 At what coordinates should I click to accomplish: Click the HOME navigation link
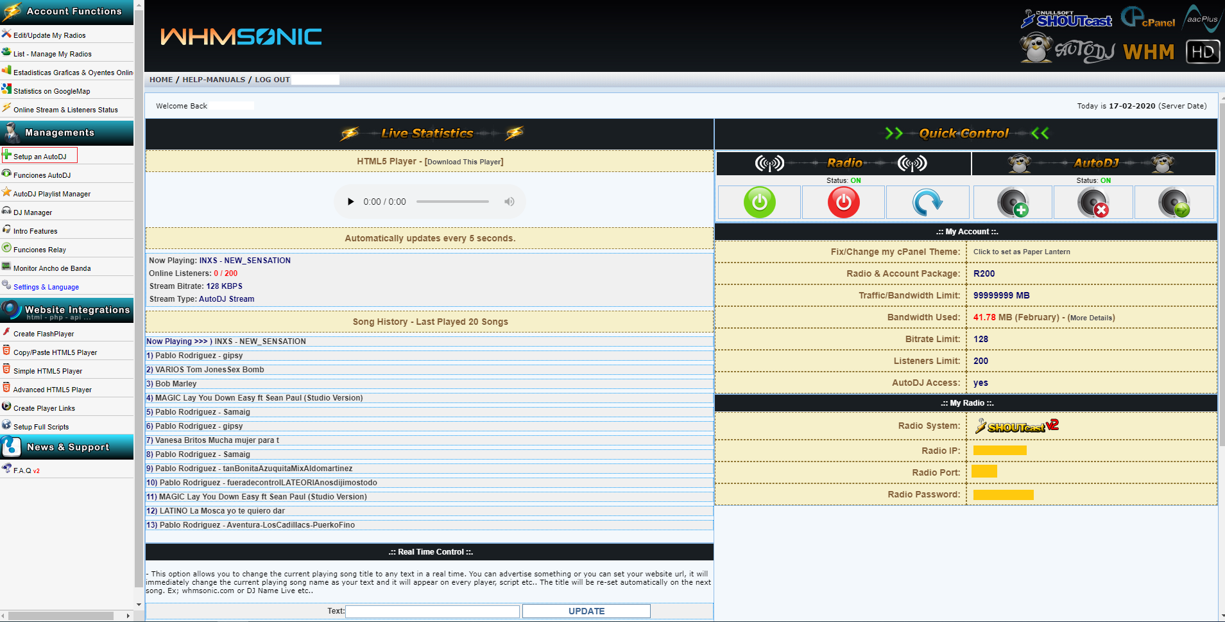coord(161,80)
